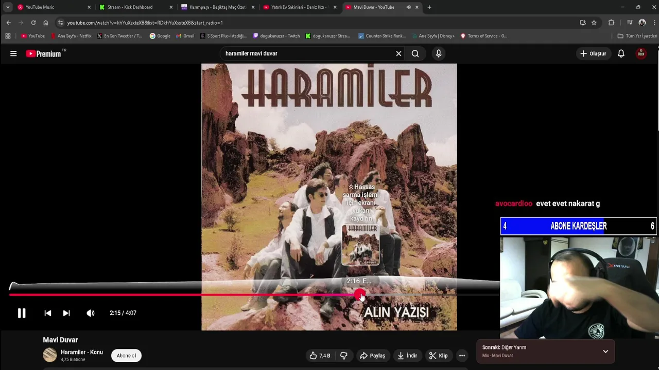Open the browser extensions puzzle icon
Image resolution: width=659 pixels, height=370 pixels.
[x=611, y=23]
